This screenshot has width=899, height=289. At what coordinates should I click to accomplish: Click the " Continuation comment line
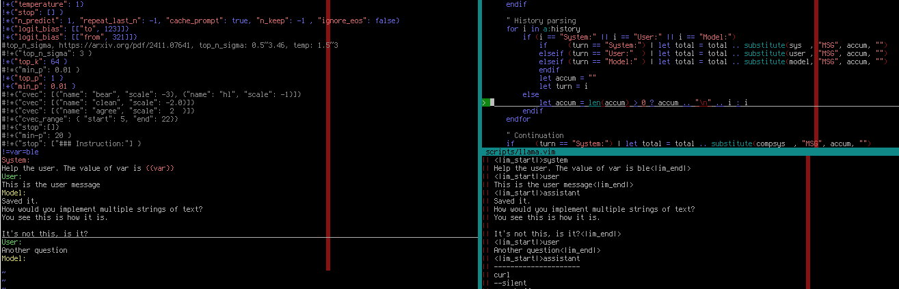535,135
